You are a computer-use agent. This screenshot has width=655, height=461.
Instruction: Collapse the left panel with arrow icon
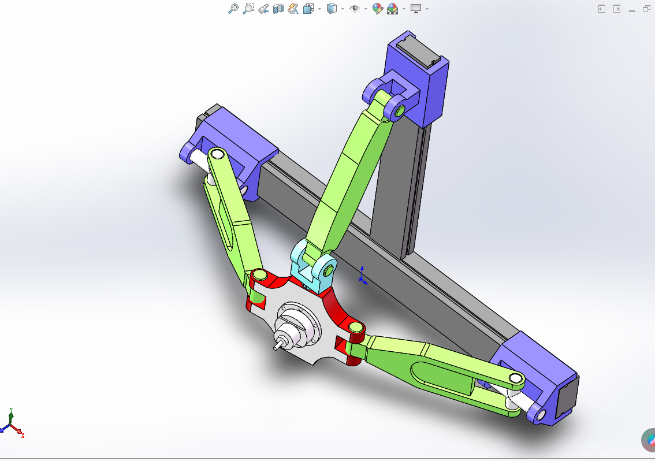pos(601,9)
